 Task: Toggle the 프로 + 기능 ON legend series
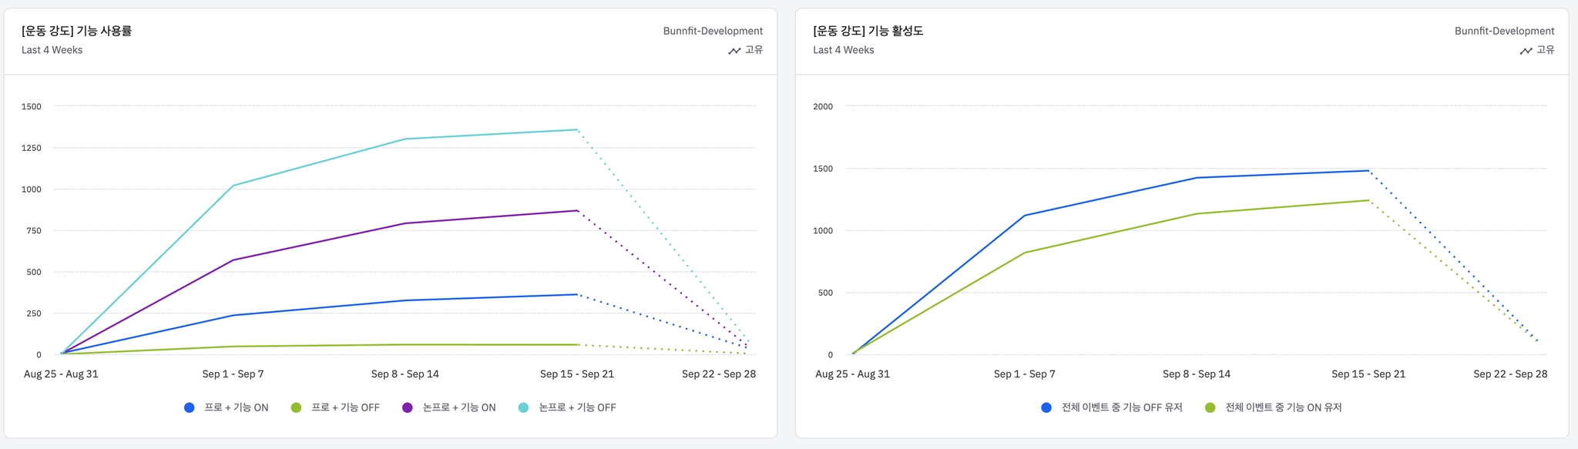227,407
